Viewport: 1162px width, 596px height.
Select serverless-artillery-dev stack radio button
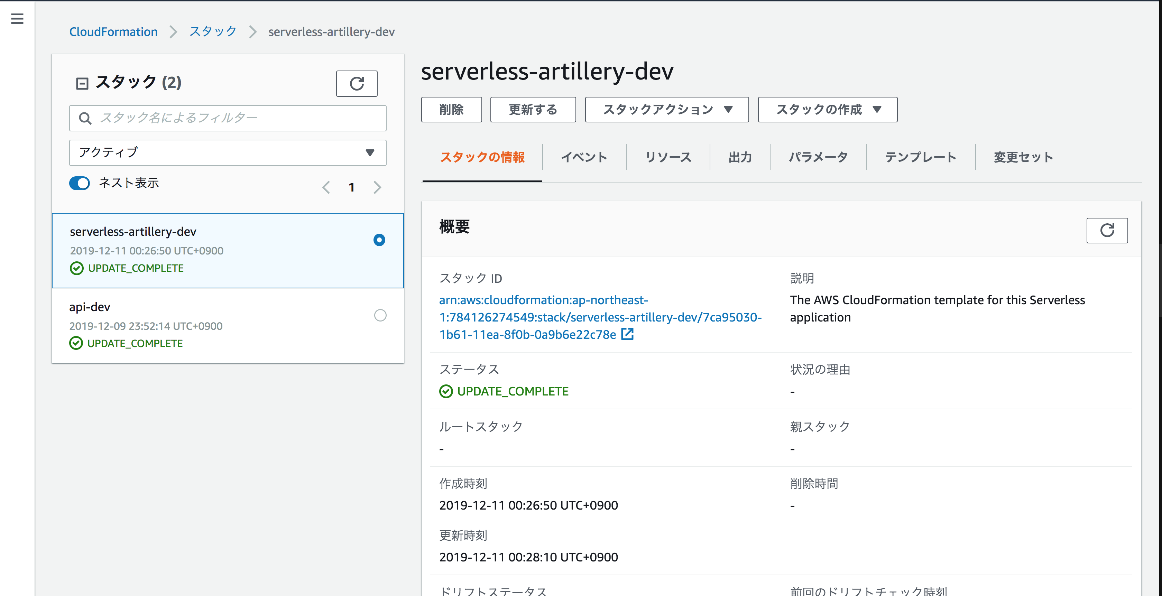pos(379,240)
